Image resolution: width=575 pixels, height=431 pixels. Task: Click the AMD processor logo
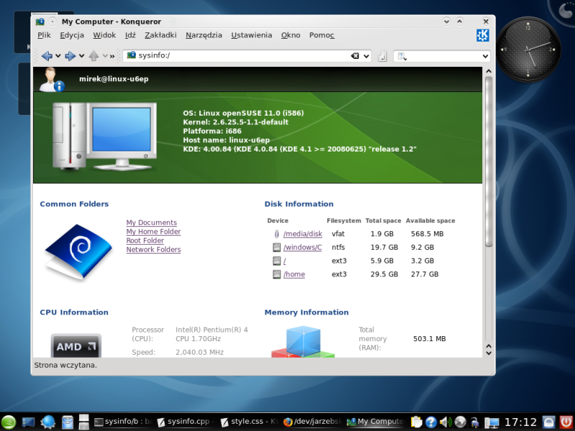click(x=76, y=346)
